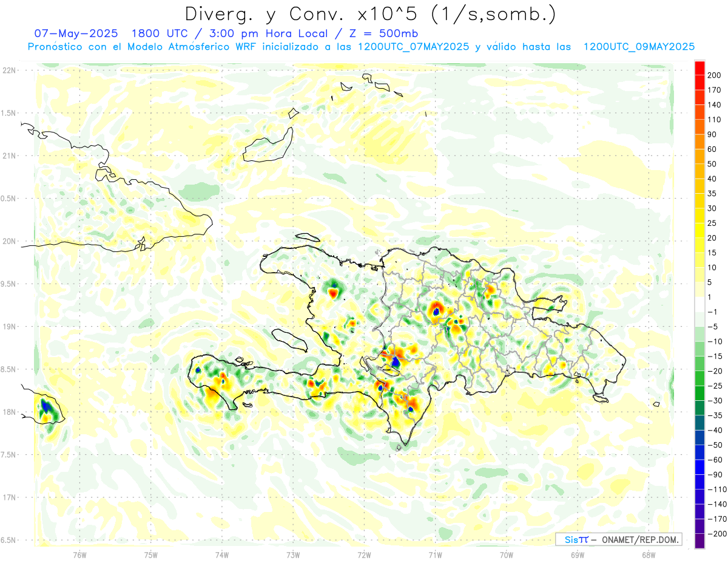
Task: Click the longitude label 71W
Action: click(x=435, y=554)
